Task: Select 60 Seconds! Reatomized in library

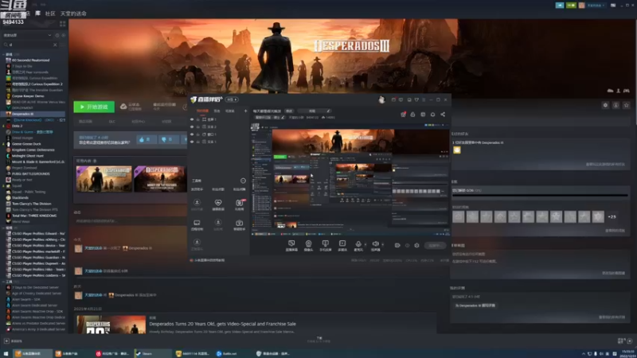Action: pos(30,60)
